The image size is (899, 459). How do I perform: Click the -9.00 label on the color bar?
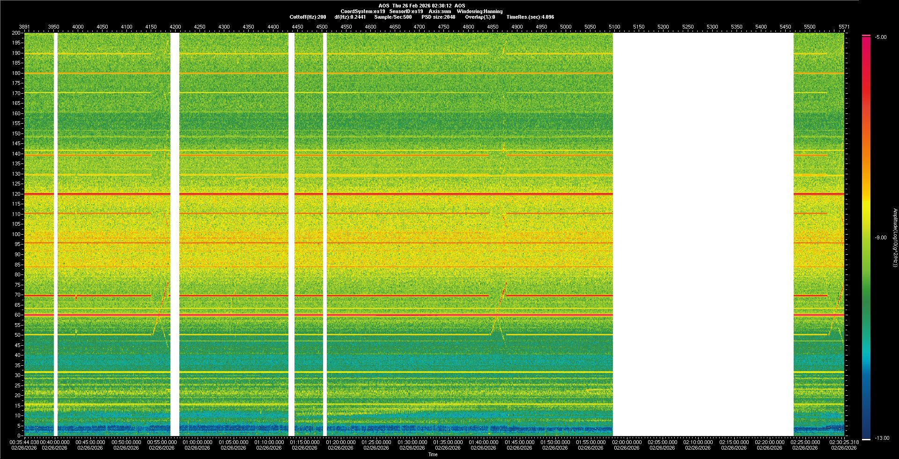(881, 237)
